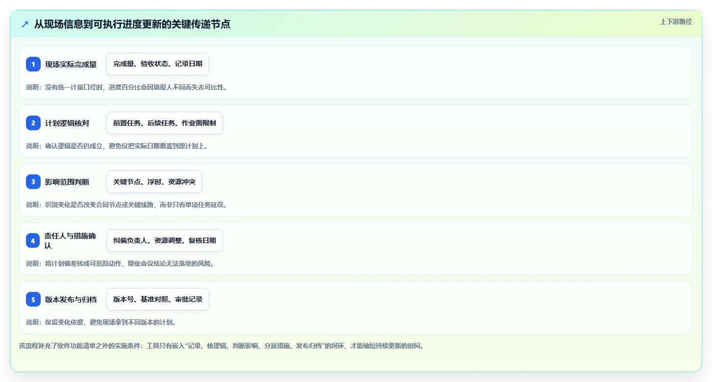This screenshot has height=382, width=712.
Task: Select the 上下游路径 label in header
Action: tap(676, 22)
